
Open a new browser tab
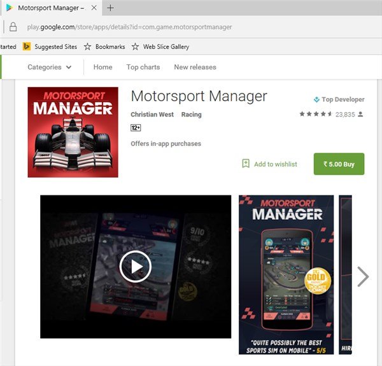click(x=110, y=8)
